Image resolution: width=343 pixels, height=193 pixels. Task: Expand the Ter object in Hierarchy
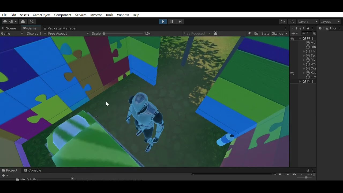[x=304, y=56]
